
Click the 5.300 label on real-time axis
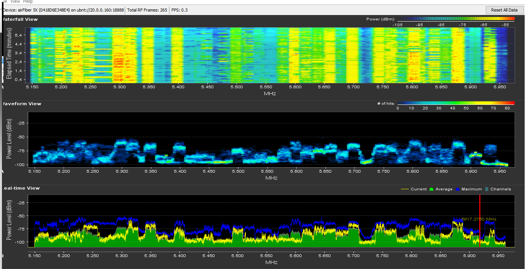122,255
